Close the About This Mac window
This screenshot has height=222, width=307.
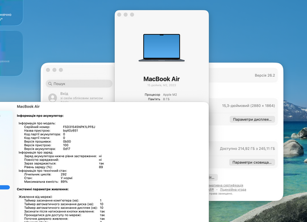click(119, 15)
